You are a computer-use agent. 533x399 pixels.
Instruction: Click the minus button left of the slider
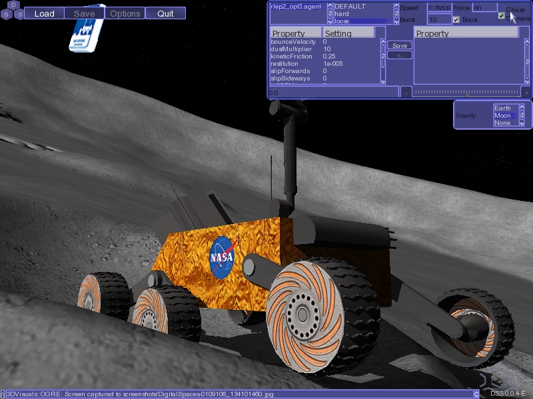406,92
